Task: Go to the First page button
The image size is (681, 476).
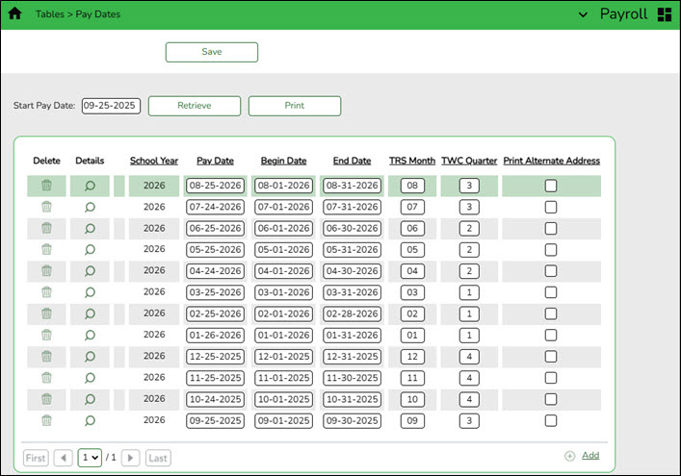Action: (36, 458)
